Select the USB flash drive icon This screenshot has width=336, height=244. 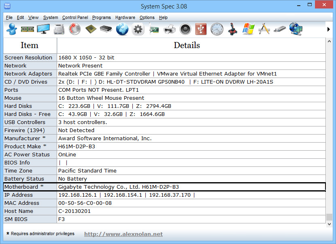pos(280,29)
